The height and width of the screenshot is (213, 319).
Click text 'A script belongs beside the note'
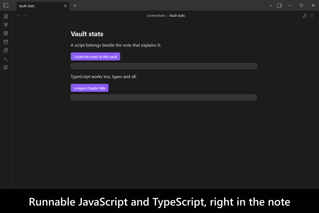point(101,45)
